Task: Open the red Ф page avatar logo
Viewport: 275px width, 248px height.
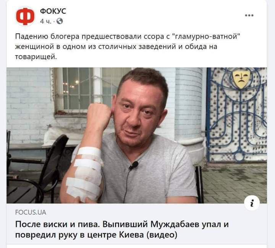Action: click(x=25, y=16)
